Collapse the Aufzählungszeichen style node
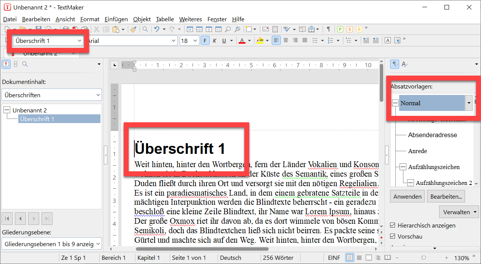 click(x=403, y=167)
